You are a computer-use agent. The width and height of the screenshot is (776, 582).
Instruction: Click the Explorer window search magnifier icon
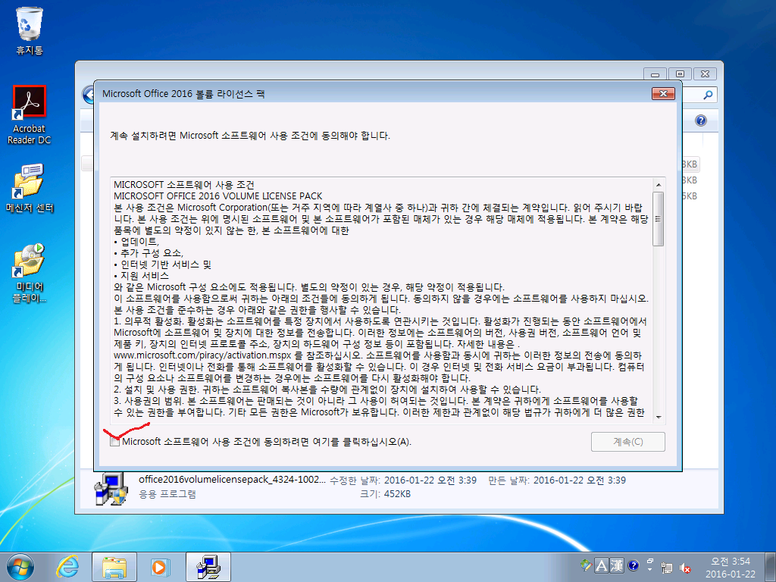pyautogui.click(x=708, y=95)
